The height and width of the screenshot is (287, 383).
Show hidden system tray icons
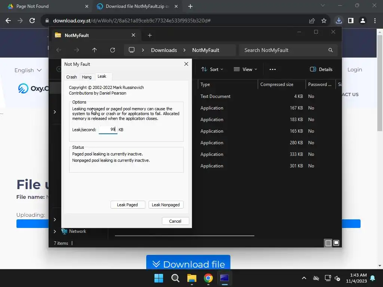point(304,278)
